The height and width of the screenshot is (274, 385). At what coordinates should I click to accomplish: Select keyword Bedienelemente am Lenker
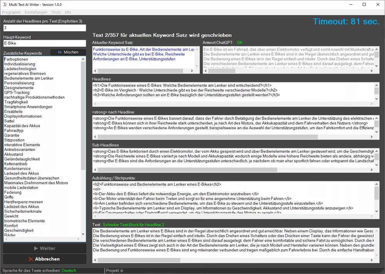pyautogui.click(x=29, y=78)
